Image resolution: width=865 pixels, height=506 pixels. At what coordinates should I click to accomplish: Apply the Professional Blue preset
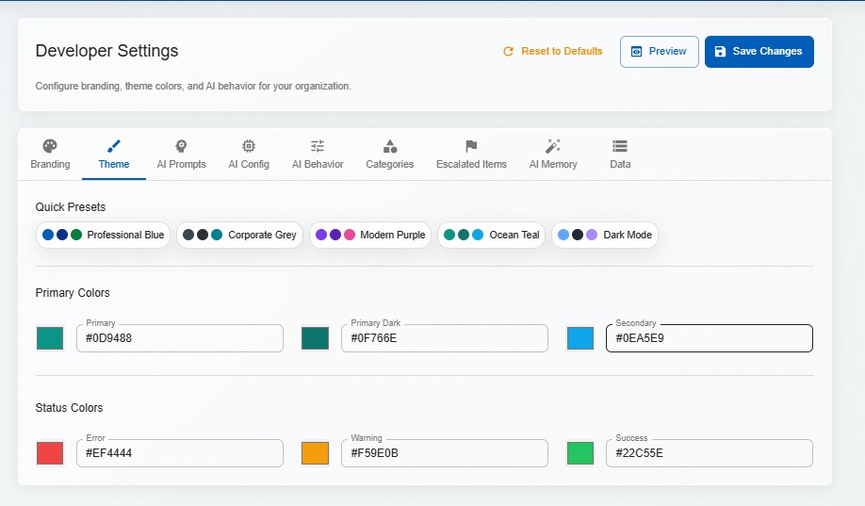click(x=103, y=235)
